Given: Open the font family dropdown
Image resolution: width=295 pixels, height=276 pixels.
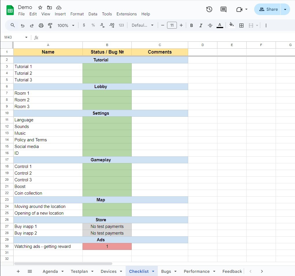Looking at the screenshot, I should (142, 25).
